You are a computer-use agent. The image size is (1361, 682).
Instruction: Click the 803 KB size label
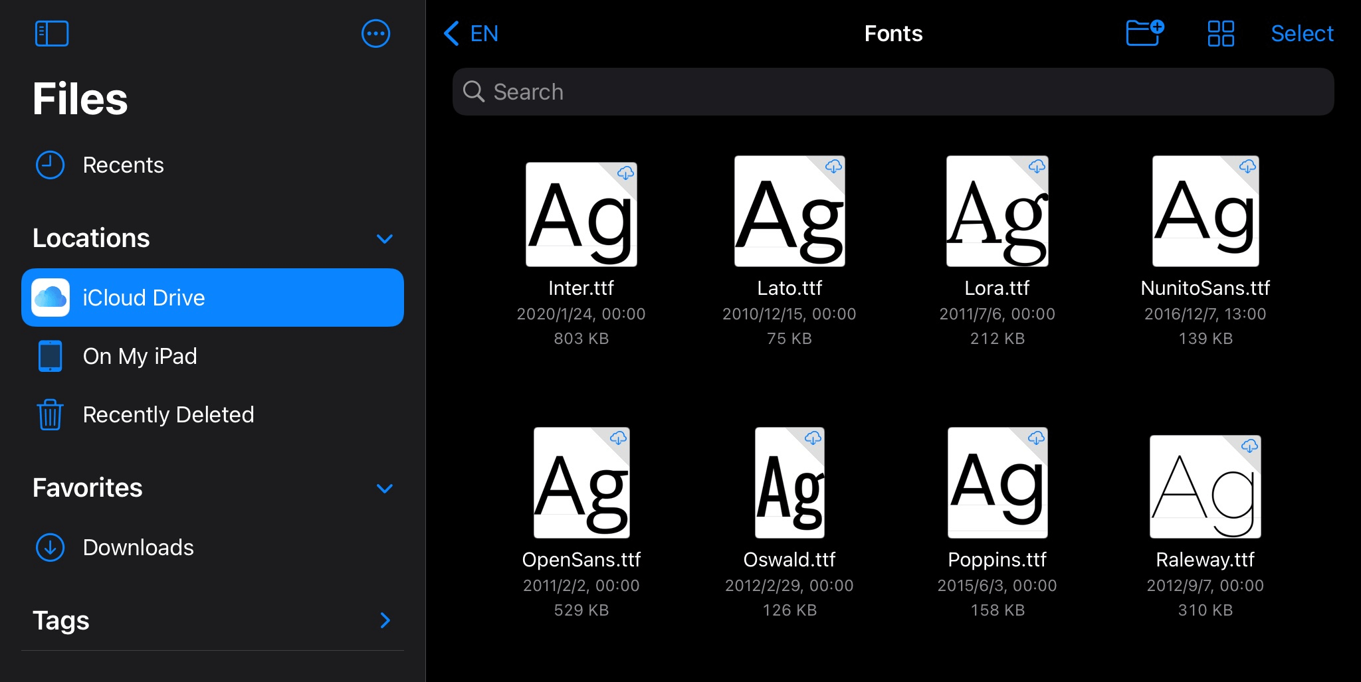tap(581, 339)
